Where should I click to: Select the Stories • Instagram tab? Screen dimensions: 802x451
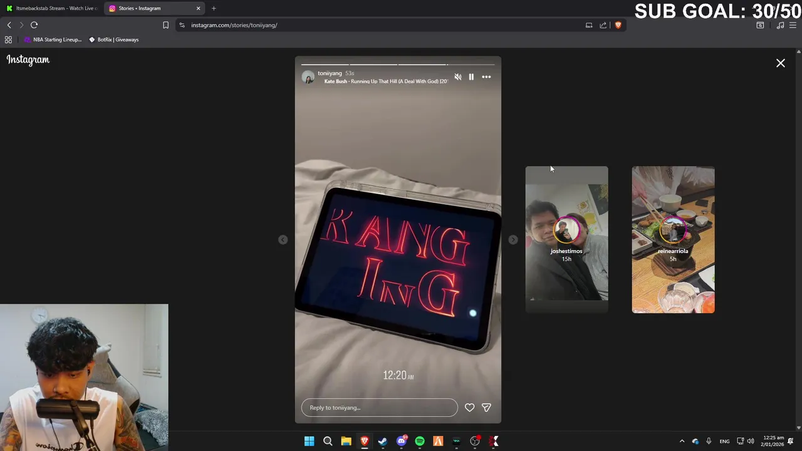154,8
